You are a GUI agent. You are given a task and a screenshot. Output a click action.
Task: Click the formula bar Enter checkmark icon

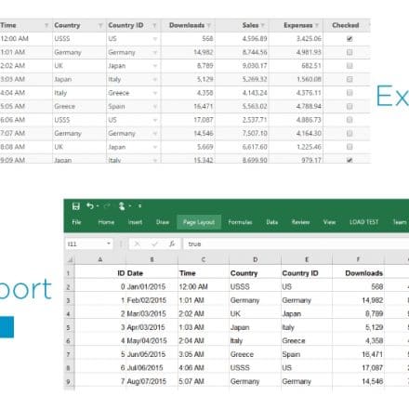pos(154,244)
